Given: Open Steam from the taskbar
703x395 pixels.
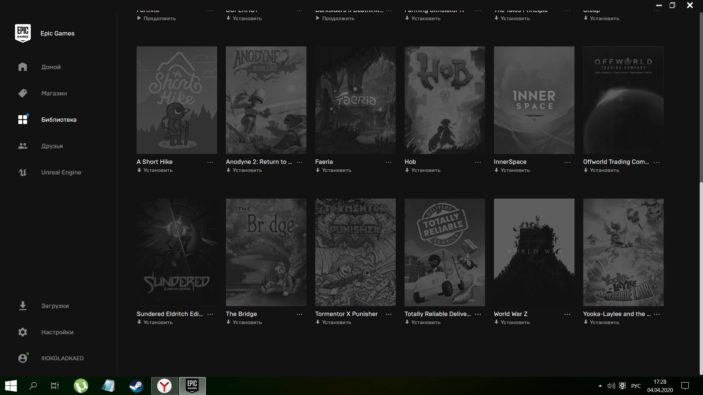Looking at the screenshot, I should tap(136, 386).
